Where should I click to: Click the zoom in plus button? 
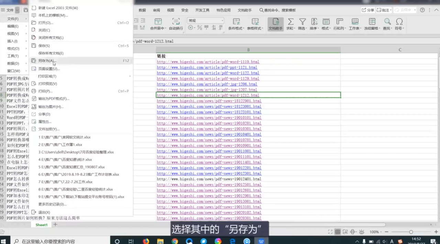pos(436,232)
